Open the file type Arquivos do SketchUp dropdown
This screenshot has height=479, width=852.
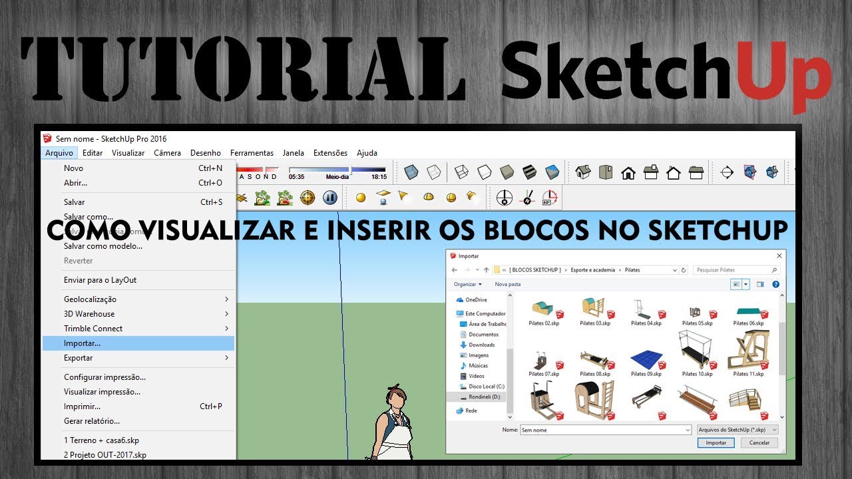click(x=738, y=430)
